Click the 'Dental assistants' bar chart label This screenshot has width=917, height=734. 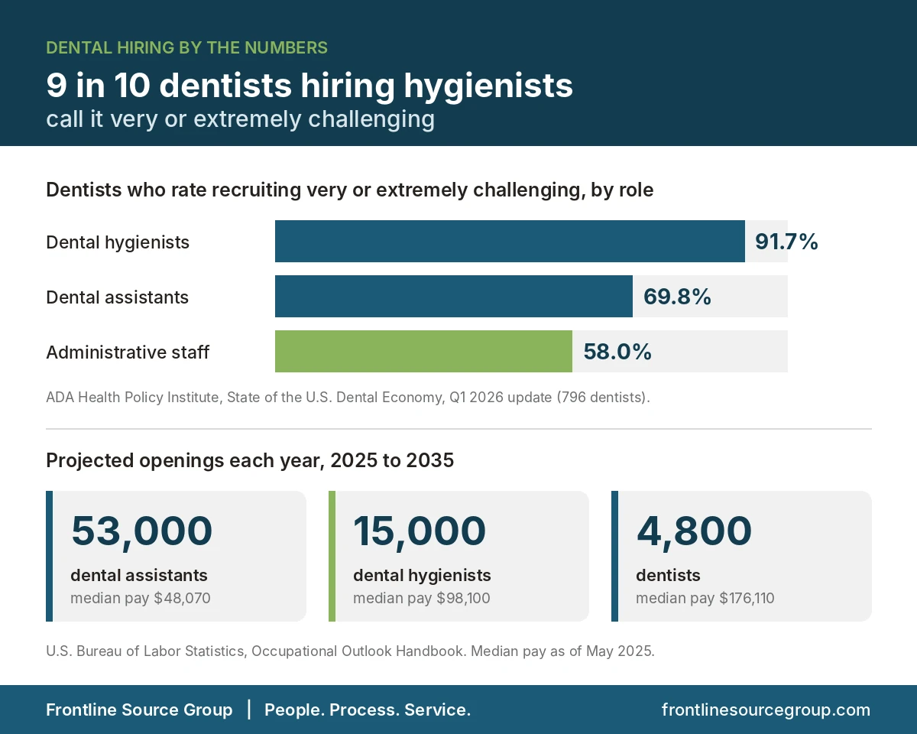(117, 297)
